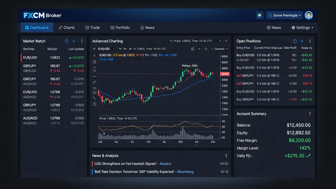
Task: Select EUR/USD 1.0789 row in Market Watch
Action: click(54, 94)
